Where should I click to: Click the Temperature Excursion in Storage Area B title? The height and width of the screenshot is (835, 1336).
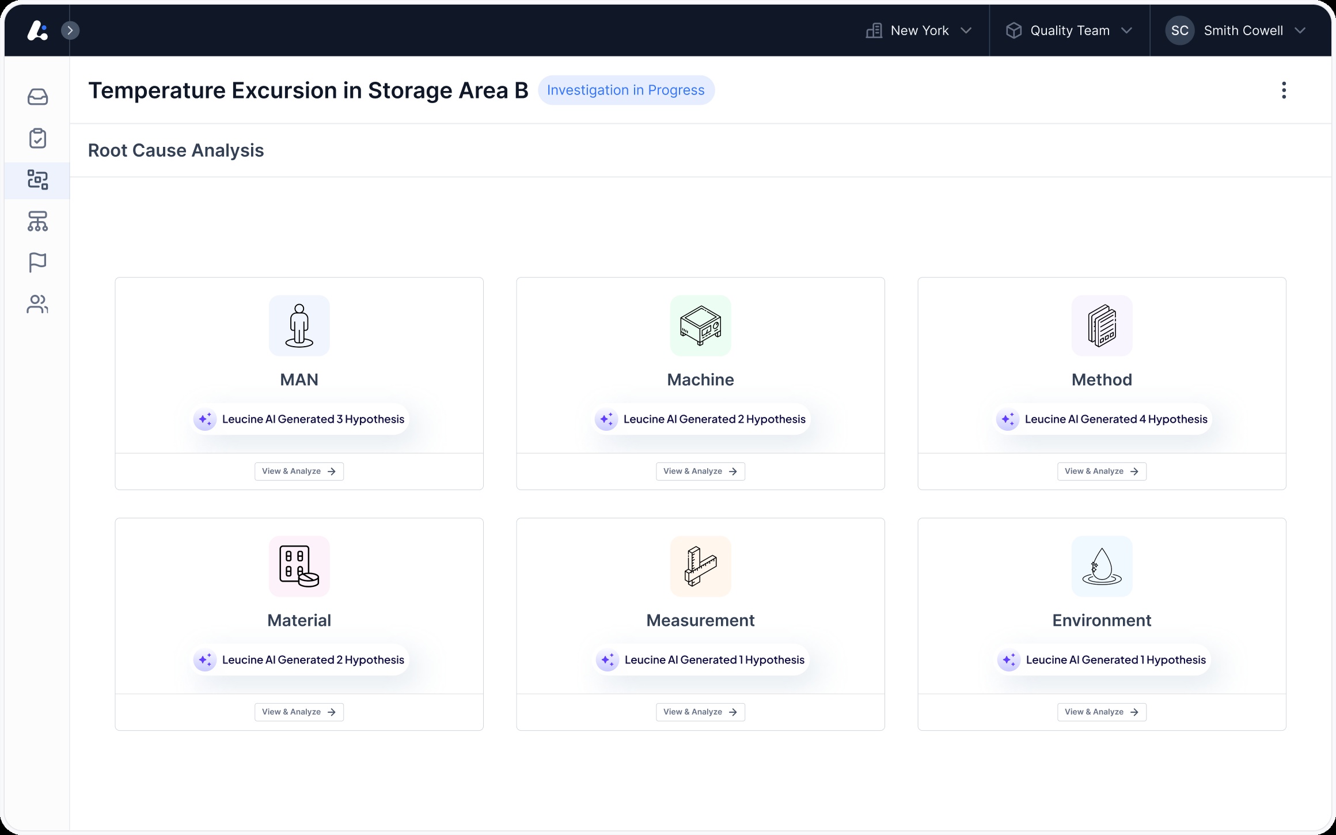point(308,90)
